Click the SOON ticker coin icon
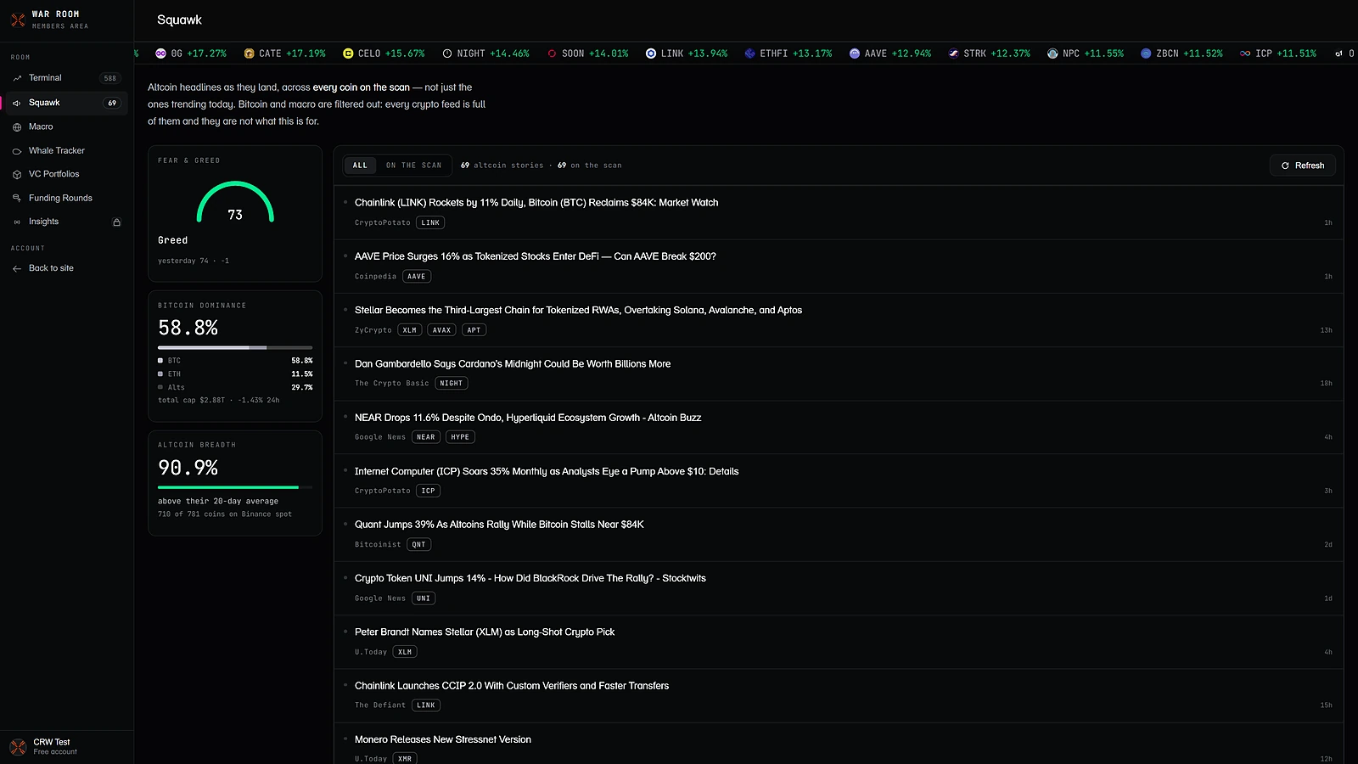1358x764 pixels. 552,53
